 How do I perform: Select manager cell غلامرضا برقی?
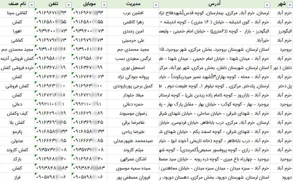[133, 122]
